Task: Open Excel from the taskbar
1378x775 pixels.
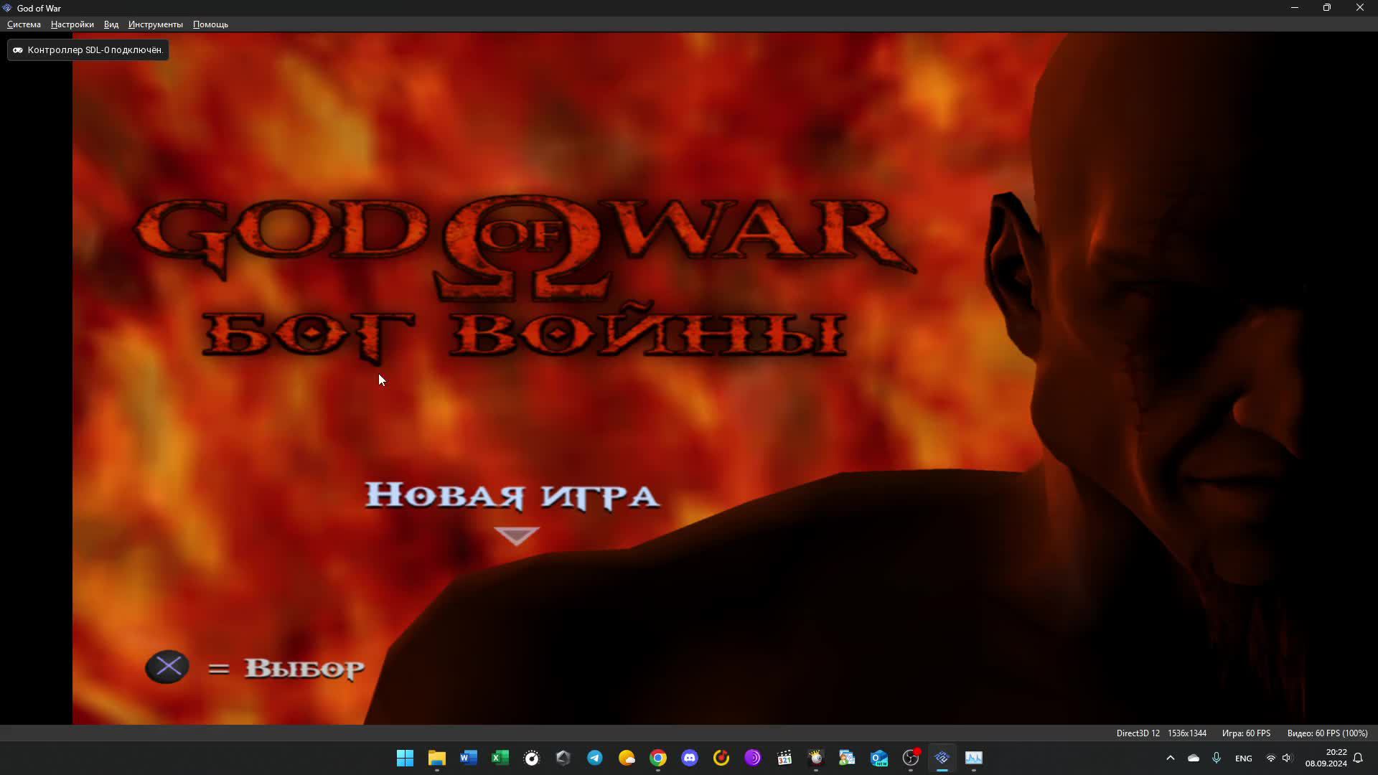Action: pos(500,758)
